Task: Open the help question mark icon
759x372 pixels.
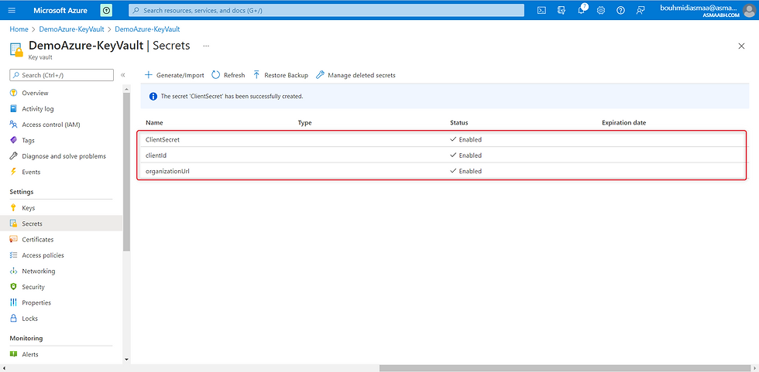Action: coord(620,10)
